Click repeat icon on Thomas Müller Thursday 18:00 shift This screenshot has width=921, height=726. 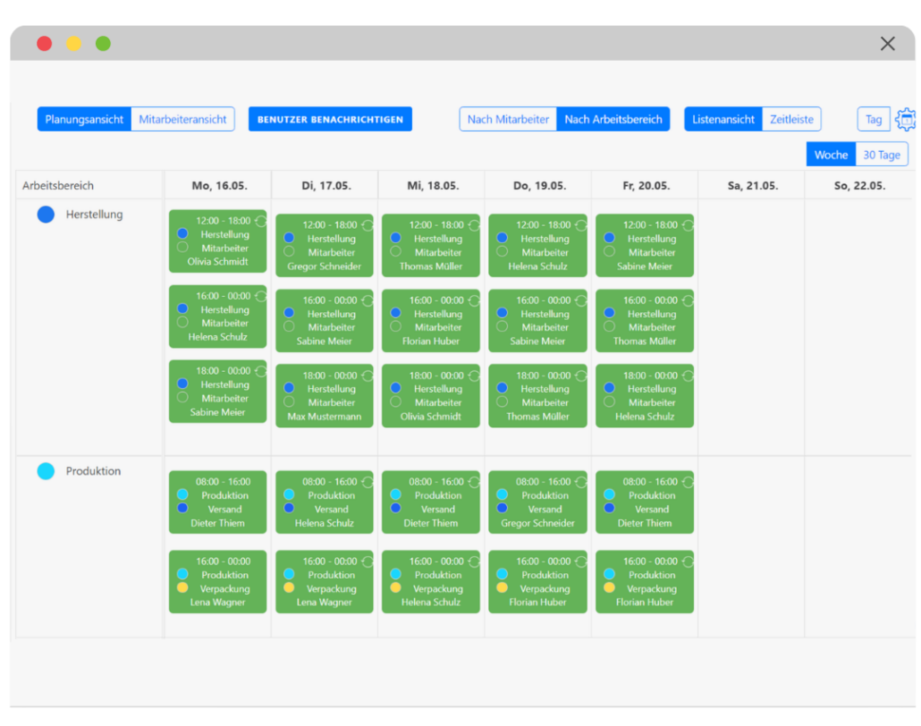[x=581, y=376]
